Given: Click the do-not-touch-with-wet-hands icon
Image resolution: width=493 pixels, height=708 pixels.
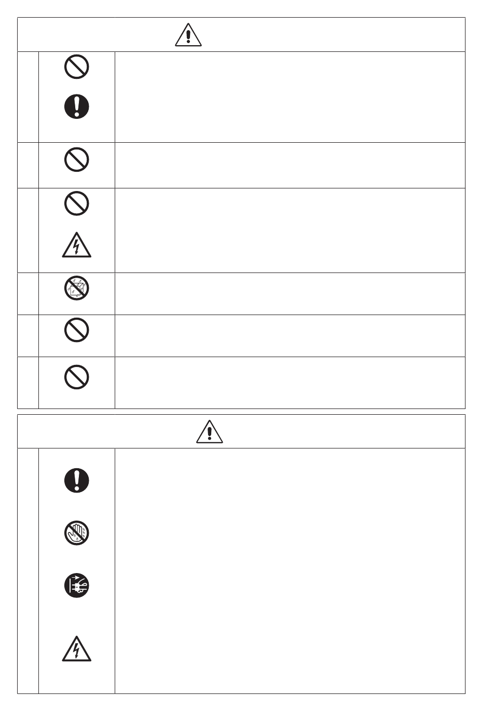Looking at the screenshot, I should 77,533.
